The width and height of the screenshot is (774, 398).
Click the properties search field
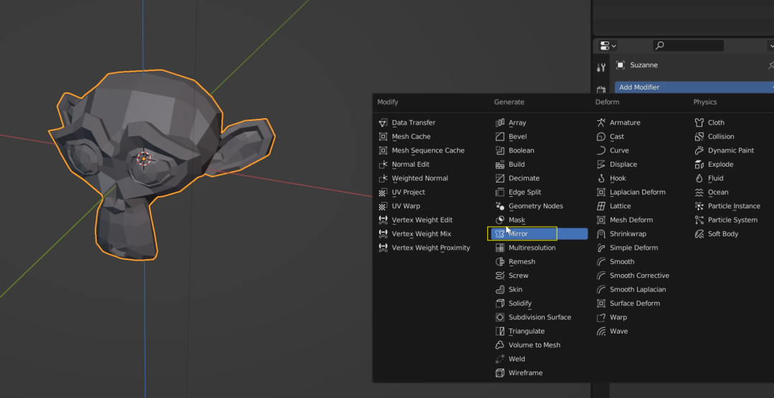coord(688,46)
